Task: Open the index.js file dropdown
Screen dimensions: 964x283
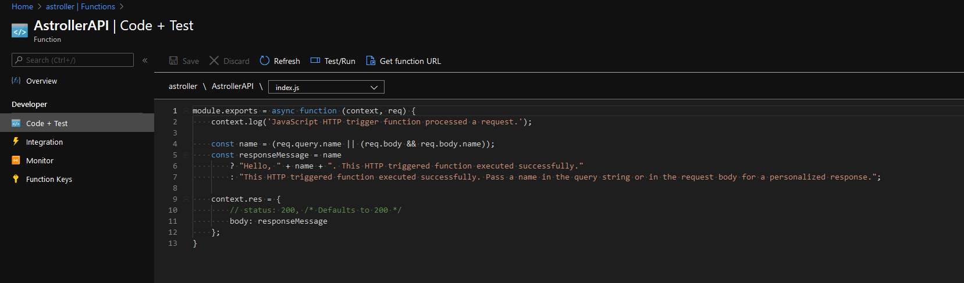Action: coord(326,87)
